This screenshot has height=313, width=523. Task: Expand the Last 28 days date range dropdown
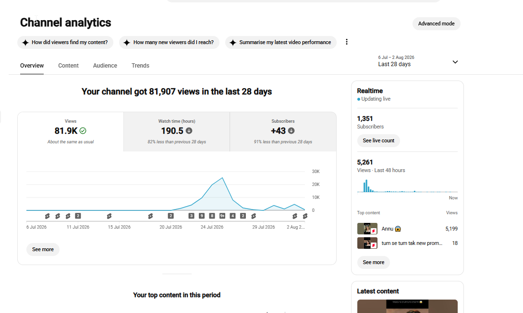point(418,61)
